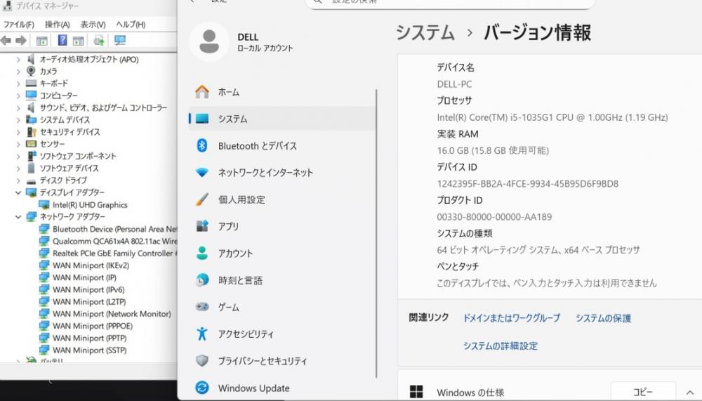Open 時刻と言語 settings
Image resolution: width=702 pixels, height=401 pixels.
(x=282, y=280)
